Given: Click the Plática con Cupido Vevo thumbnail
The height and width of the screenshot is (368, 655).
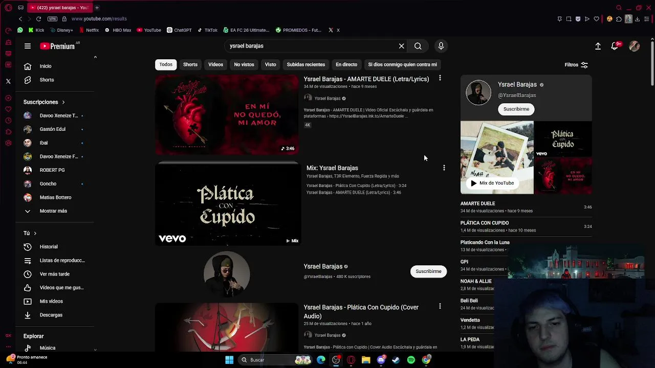Looking at the screenshot, I should (228, 204).
